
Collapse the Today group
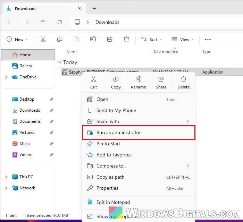tap(59, 62)
